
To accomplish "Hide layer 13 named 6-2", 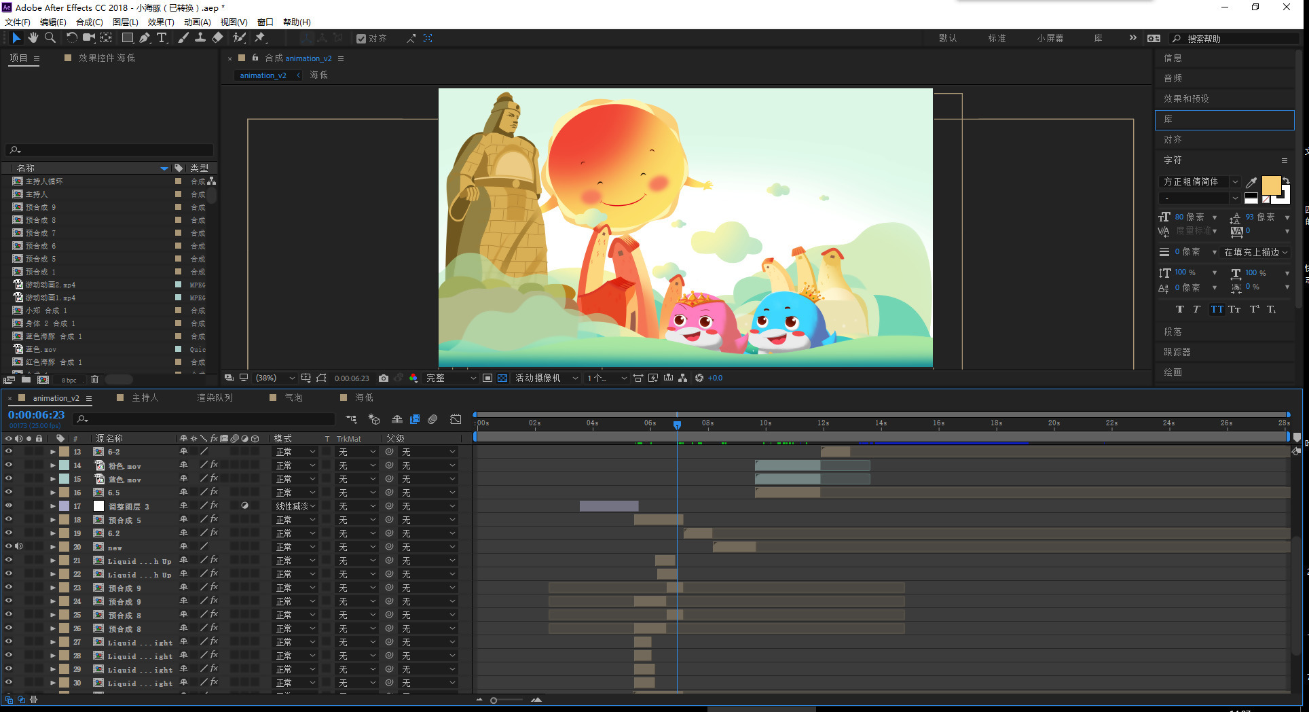I will click(x=9, y=451).
